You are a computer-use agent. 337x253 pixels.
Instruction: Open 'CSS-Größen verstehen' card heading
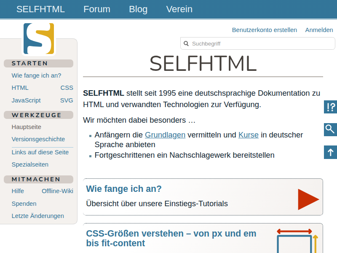click(x=171, y=238)
